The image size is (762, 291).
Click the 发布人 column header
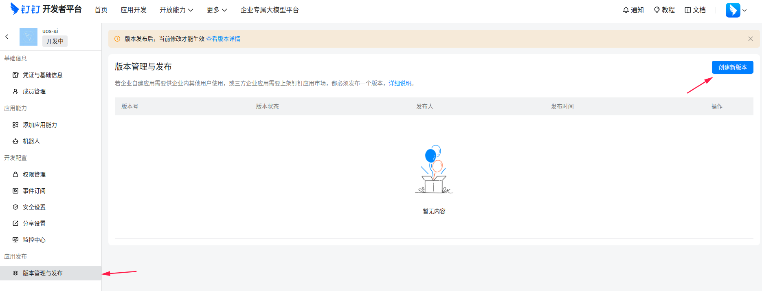[x=425, y=106]
